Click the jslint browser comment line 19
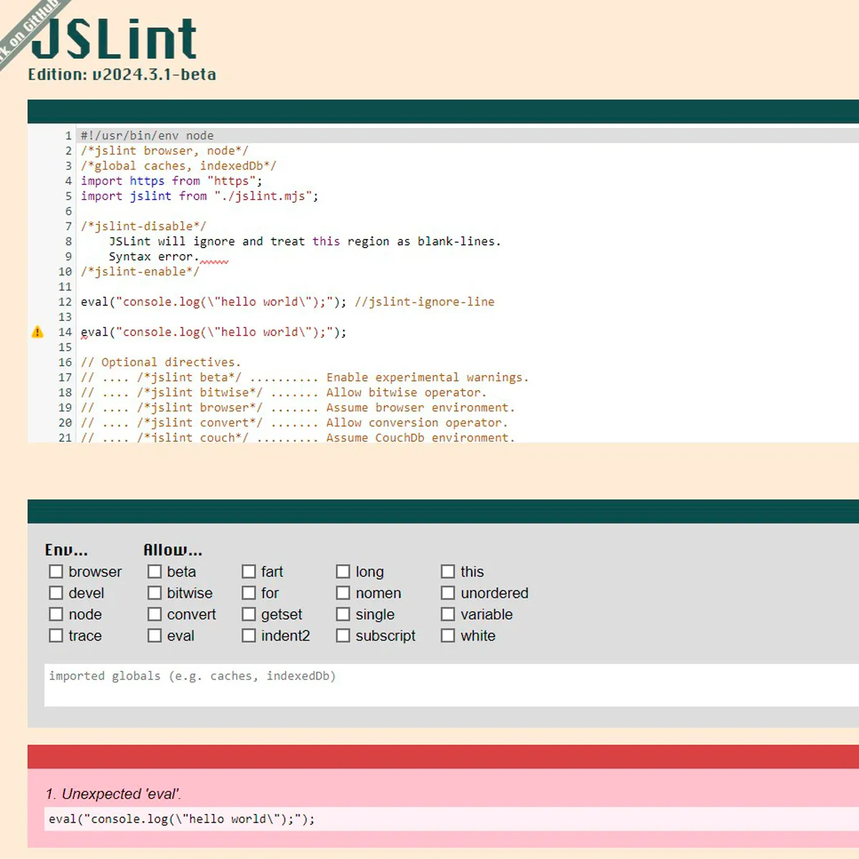 pyautogui.click(x=298, y=407)
